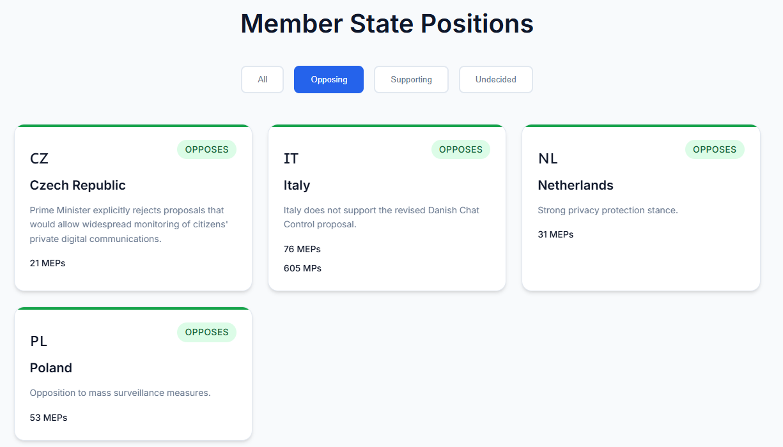Click Poland's 53 MEPs count
Screen dimensions: 783x447
pyautogui.click(x=49, y=418)
